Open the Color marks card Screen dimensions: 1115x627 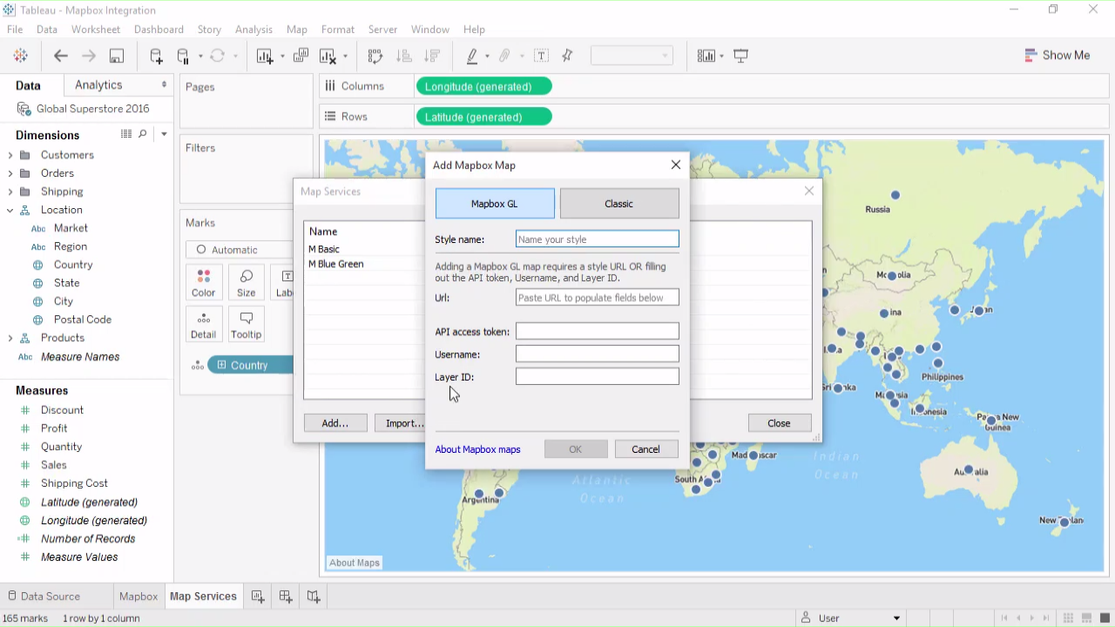203,283
